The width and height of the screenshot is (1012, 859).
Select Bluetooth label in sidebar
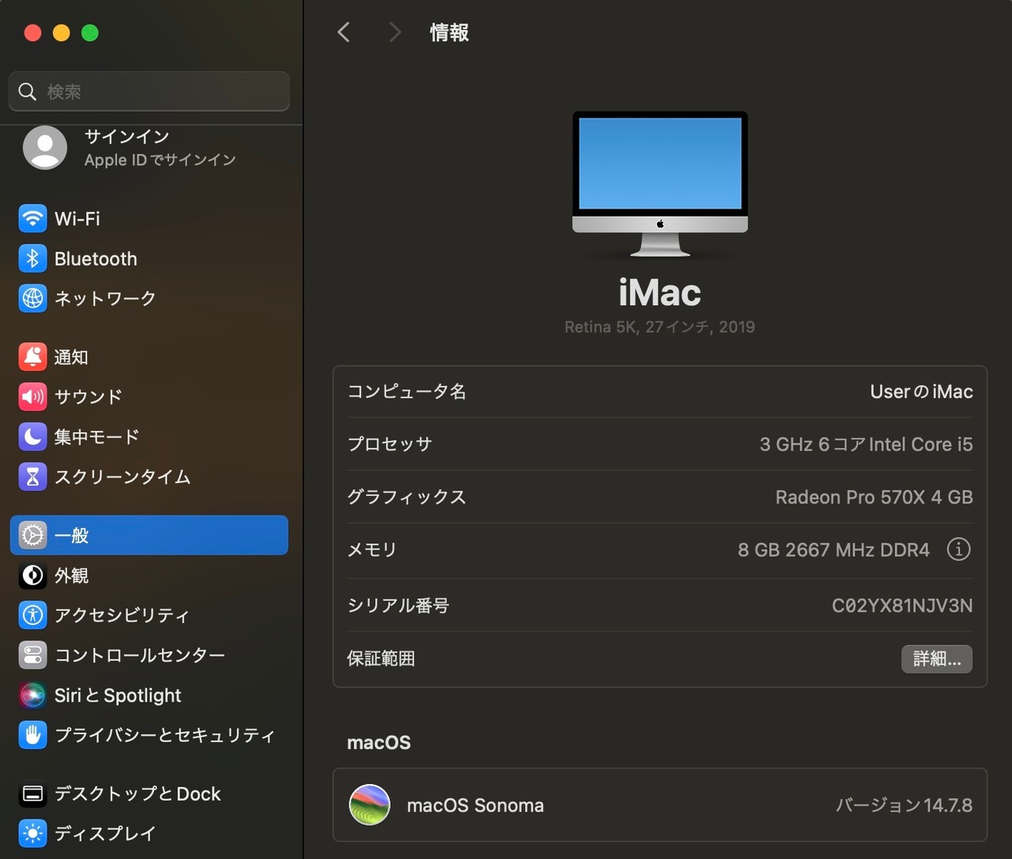[96, 258]
